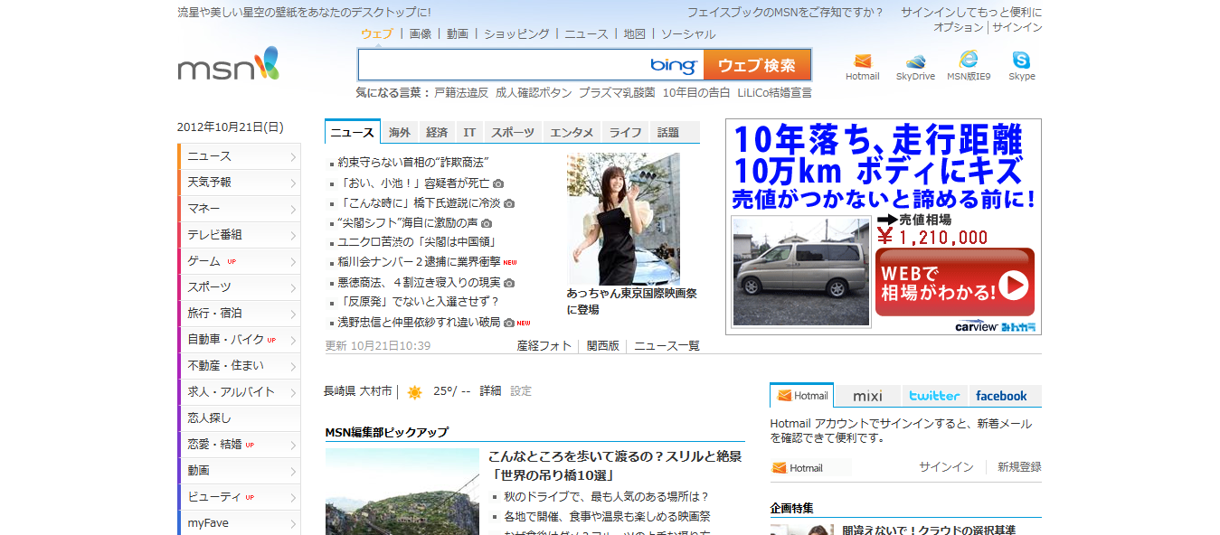Select the ライフ news tab

(x=626, y=132)
